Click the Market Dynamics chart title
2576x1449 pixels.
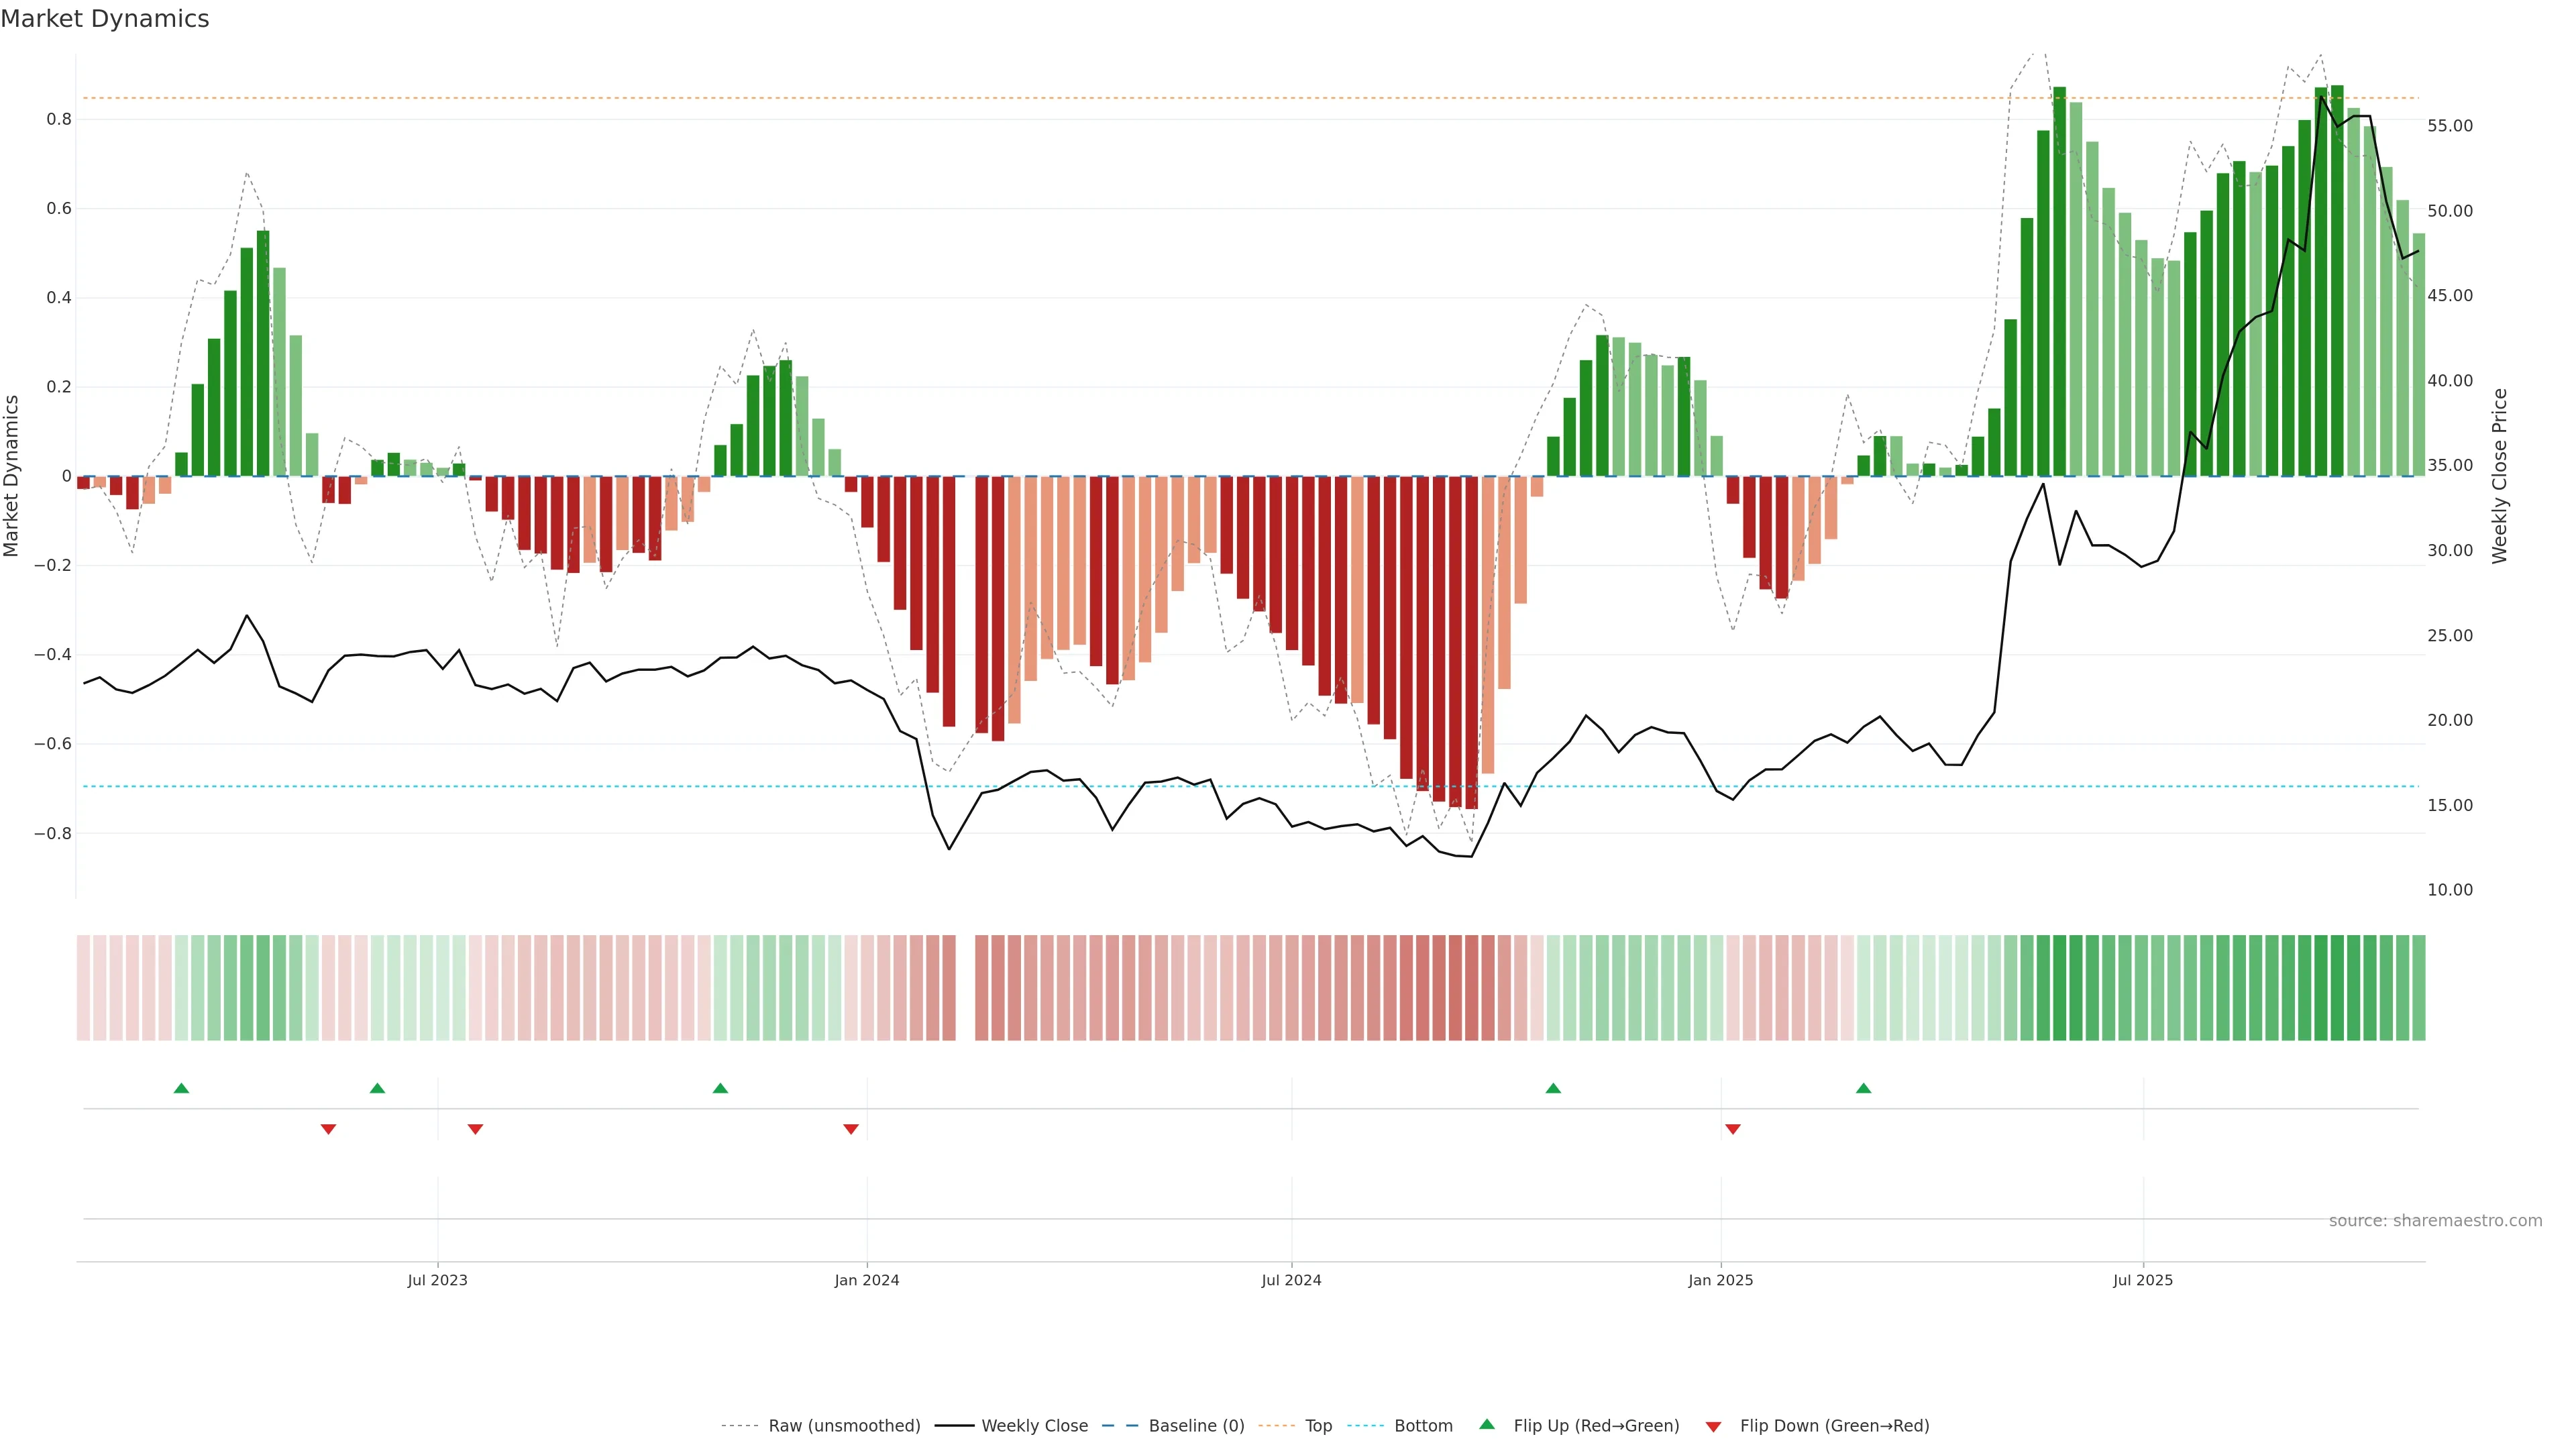tap(105, 19)
